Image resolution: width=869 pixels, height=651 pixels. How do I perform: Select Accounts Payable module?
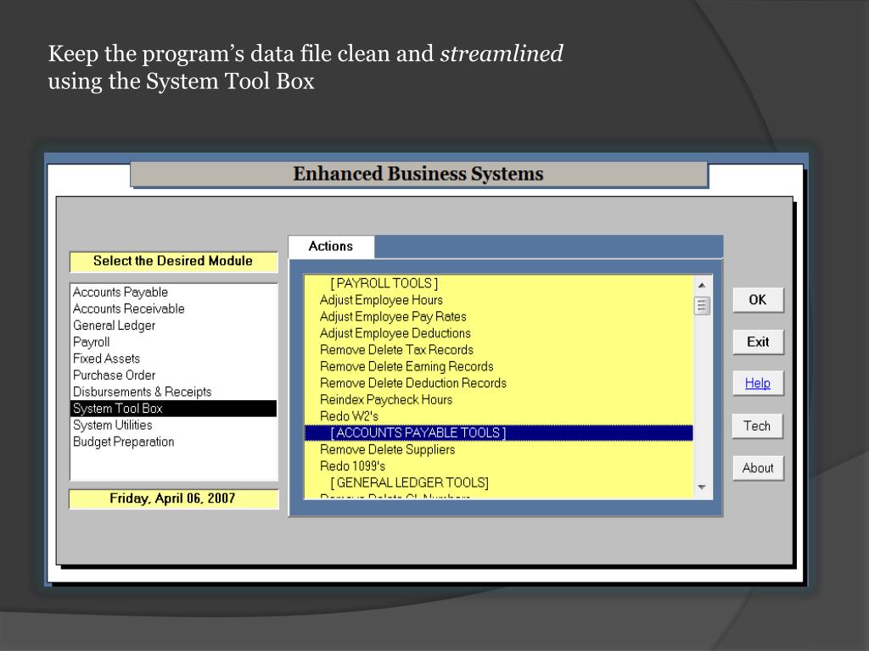click(174, 292)
